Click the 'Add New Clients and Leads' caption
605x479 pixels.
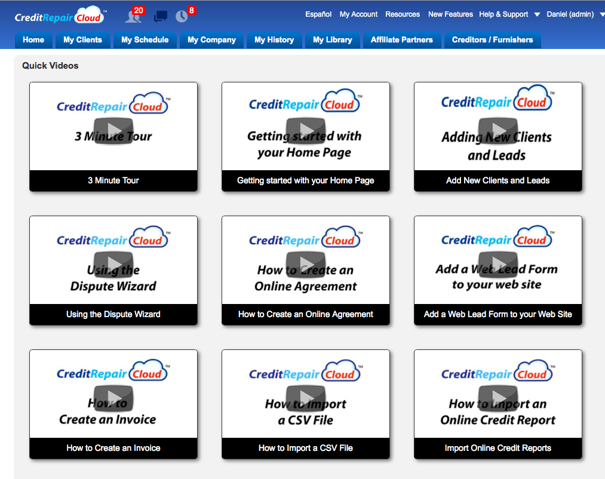pyautogui.click(x=497, y=180)
